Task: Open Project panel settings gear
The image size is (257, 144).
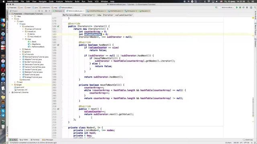Action: click(47, 11)
